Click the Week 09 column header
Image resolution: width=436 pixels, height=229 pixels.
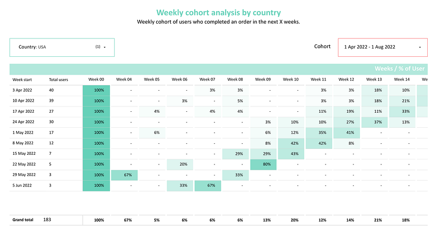(263, 79)
